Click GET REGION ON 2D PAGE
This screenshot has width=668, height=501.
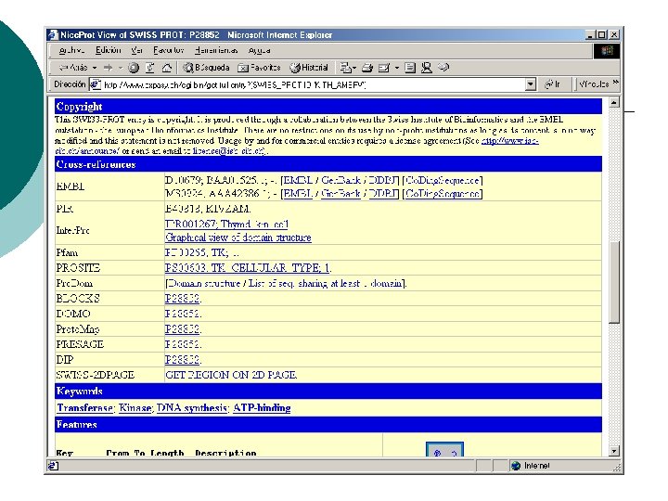pos(231,375)
